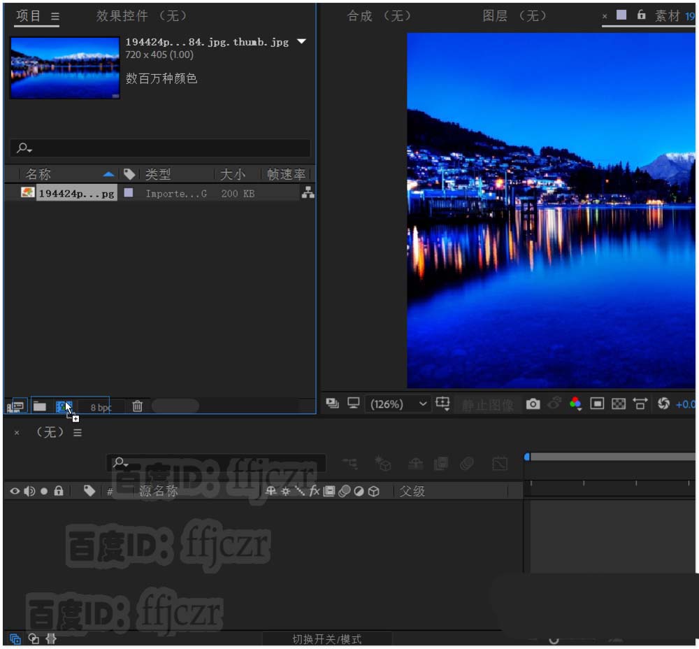
Task: Expand the Layer Switches pane at timeline bottom-left
Action: pyautogui.click(x=15, y=639)
